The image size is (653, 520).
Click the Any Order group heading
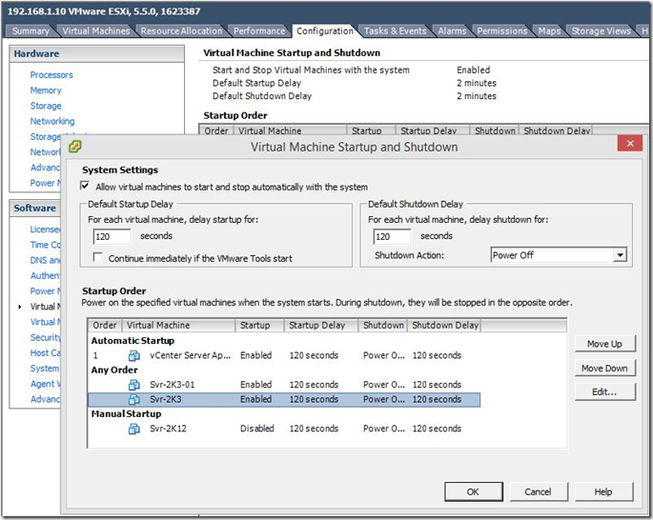[x=114, y=370]
